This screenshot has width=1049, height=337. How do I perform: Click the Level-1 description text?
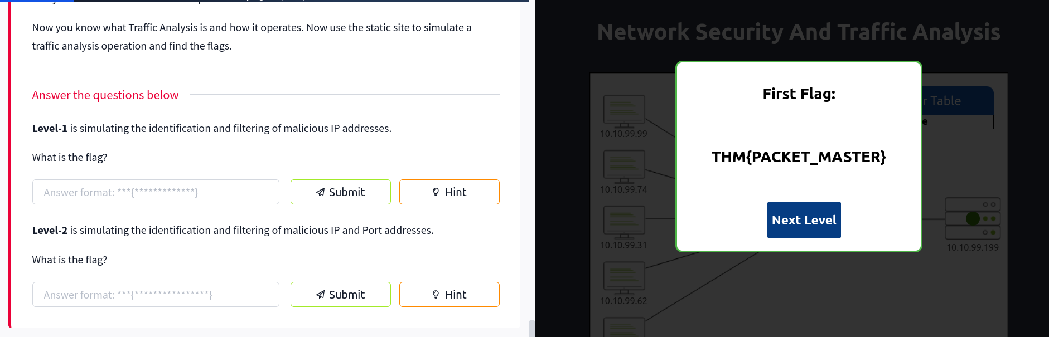click(212, 129)
